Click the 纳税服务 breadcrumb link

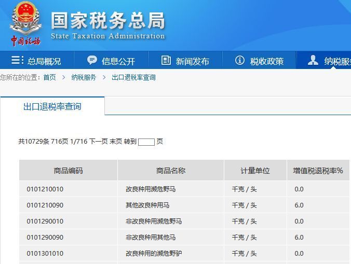click(84, 78)
